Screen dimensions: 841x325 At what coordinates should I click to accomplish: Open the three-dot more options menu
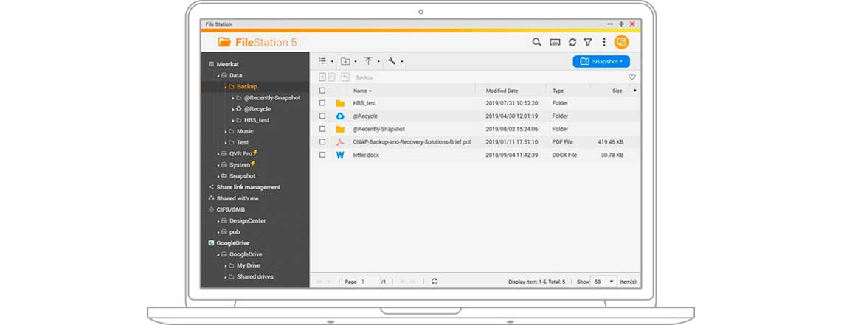pos(603,43)
